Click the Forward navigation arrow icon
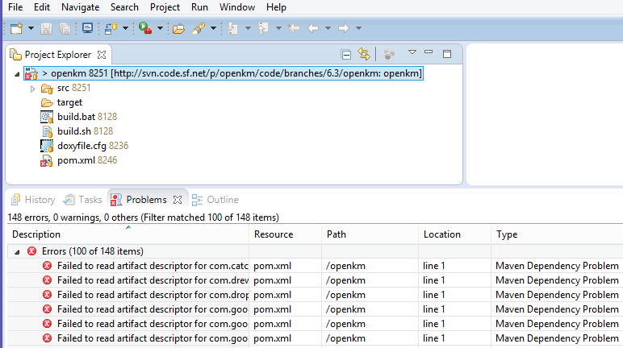Screen dimensions: 623x348 (x=343, y=28)
